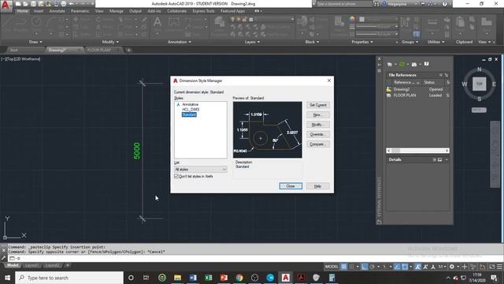Click MODEL space button in status bar
The width and height of the screenshot is (504, 284).
coord(332,267)
